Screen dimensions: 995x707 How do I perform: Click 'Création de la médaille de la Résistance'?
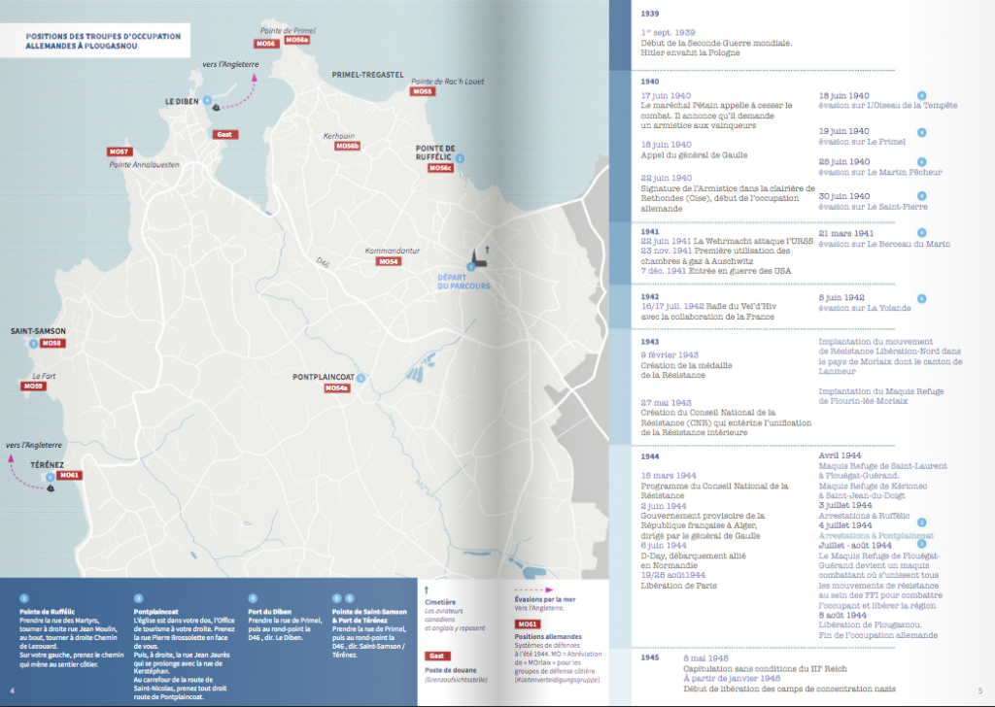coord(686,370)
